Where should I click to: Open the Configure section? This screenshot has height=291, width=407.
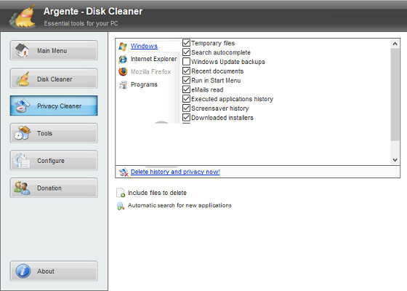pos(54,160)
